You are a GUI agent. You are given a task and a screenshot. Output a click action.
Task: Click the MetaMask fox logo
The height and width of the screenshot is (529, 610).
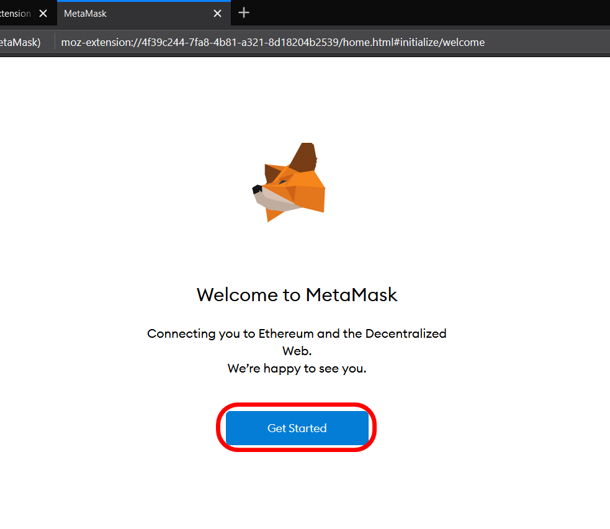click(x=289, y=182)
